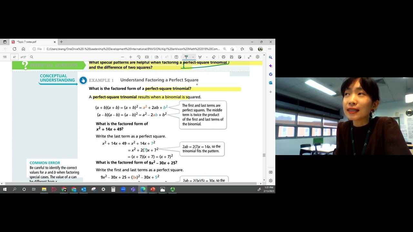The width and height of the screenshot is (413, 232).
Task: Close the Topic 7 notes.pdf tab
Action: (55, 42)
